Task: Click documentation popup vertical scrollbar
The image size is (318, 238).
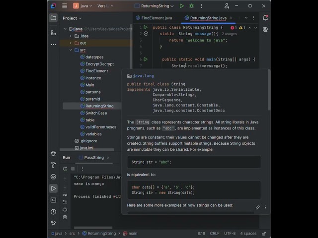Action: (x=269, y=90)
